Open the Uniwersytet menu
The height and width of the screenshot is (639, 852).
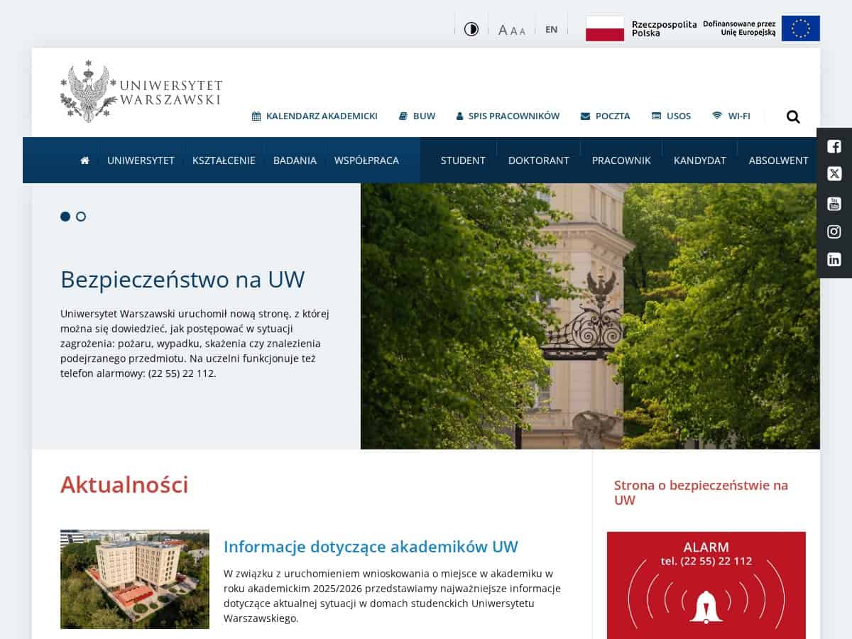(x=141, y=160)
